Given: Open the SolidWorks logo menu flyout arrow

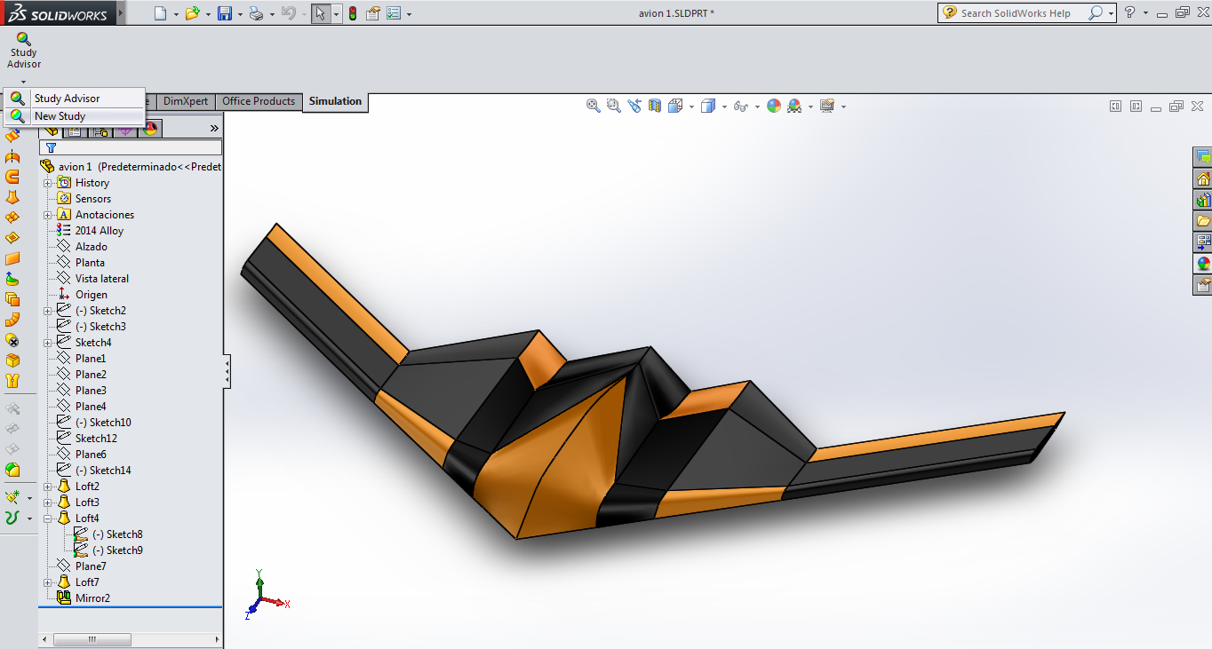Looking at the screenshot, I should click(x=121, y=13).
